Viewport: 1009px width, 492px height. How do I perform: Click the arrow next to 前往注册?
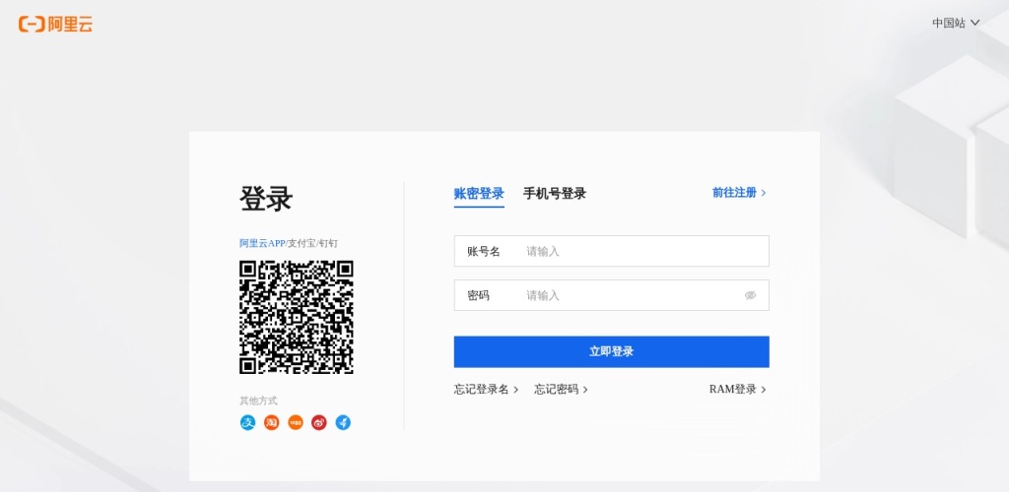coord(764,193)
